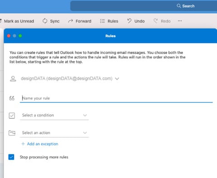The height and width of the screenshot is (178, 217).
Task: Click the checkmark icon beside Select a condition
Action: click(12, 116)
